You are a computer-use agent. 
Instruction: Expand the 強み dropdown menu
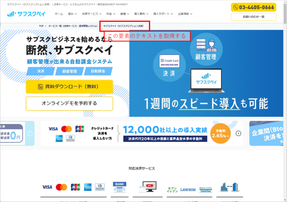click(x=72, y=14)
